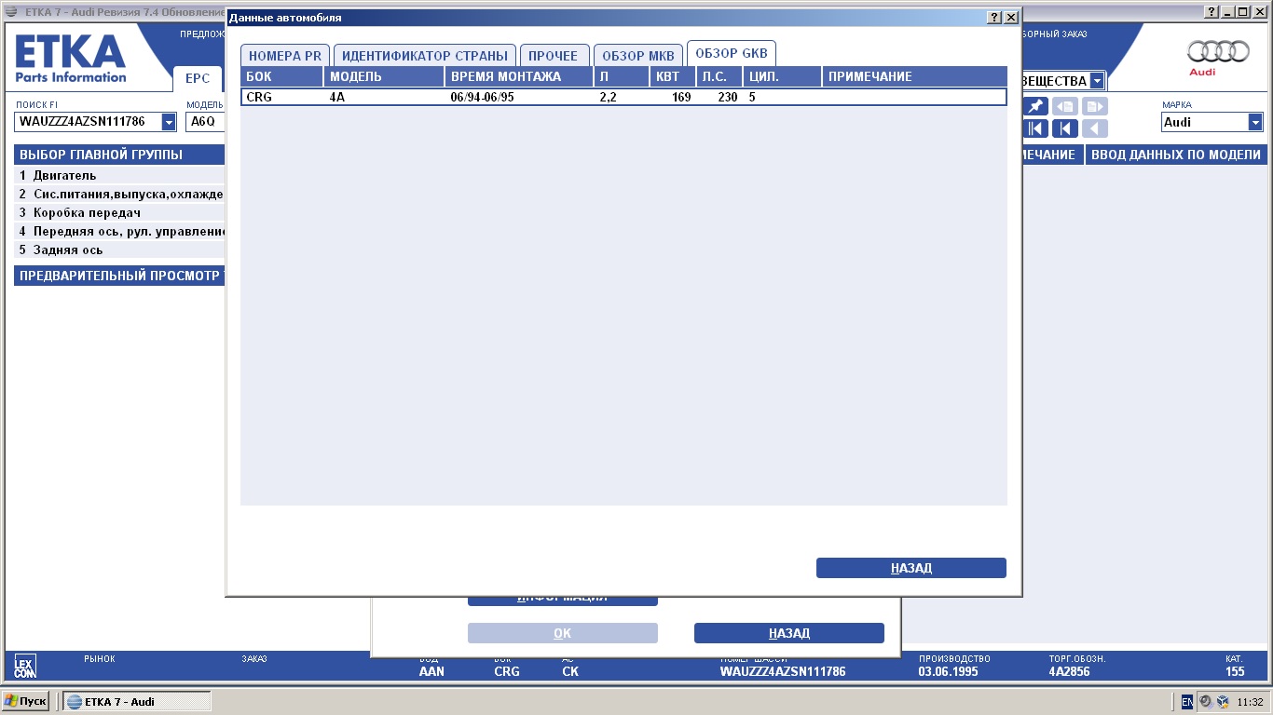Open the Windows Пуск start button

tap(28, 701)
